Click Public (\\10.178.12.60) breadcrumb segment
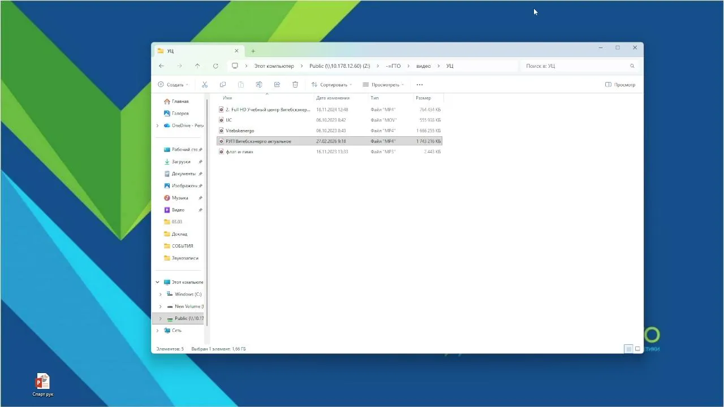The image size is (724, 407). 339,66
